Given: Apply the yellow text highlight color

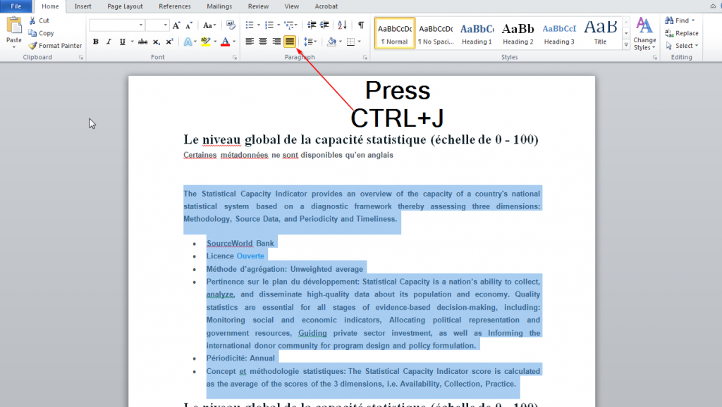Looking at the screenshot, I should pyautogui.click(x=205, y=42).
